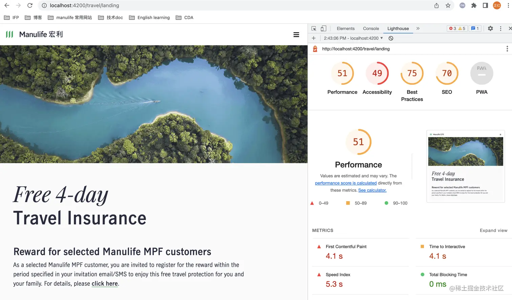The image size is (512, 300).
Task: Click the river hero banner image
Action: coord(154,104)
